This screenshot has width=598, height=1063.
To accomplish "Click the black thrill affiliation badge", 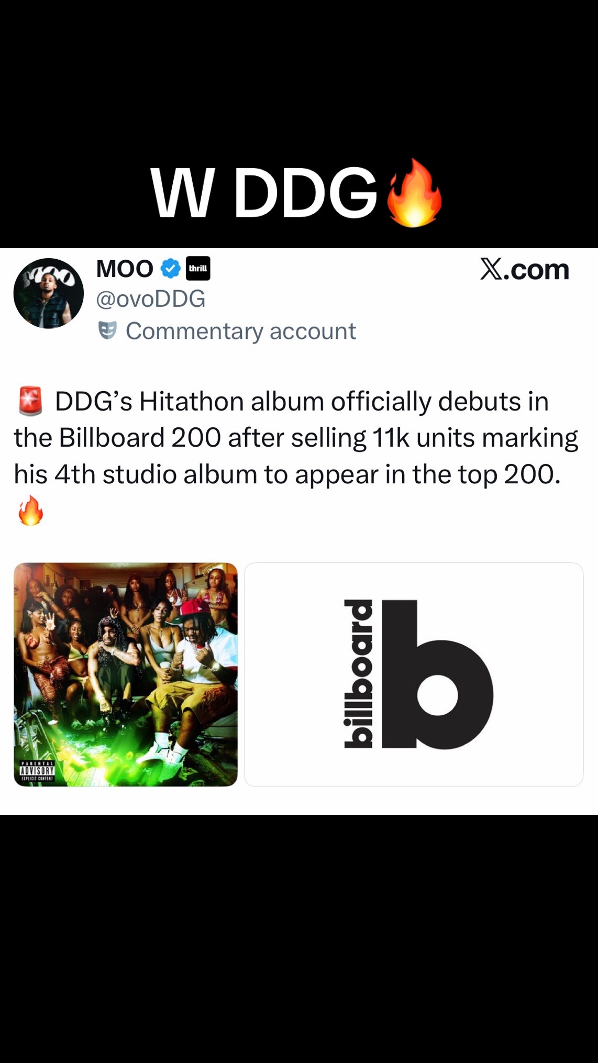I will point(198,269).
